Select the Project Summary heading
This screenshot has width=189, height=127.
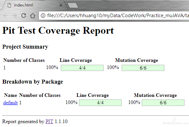pos(25,47)
